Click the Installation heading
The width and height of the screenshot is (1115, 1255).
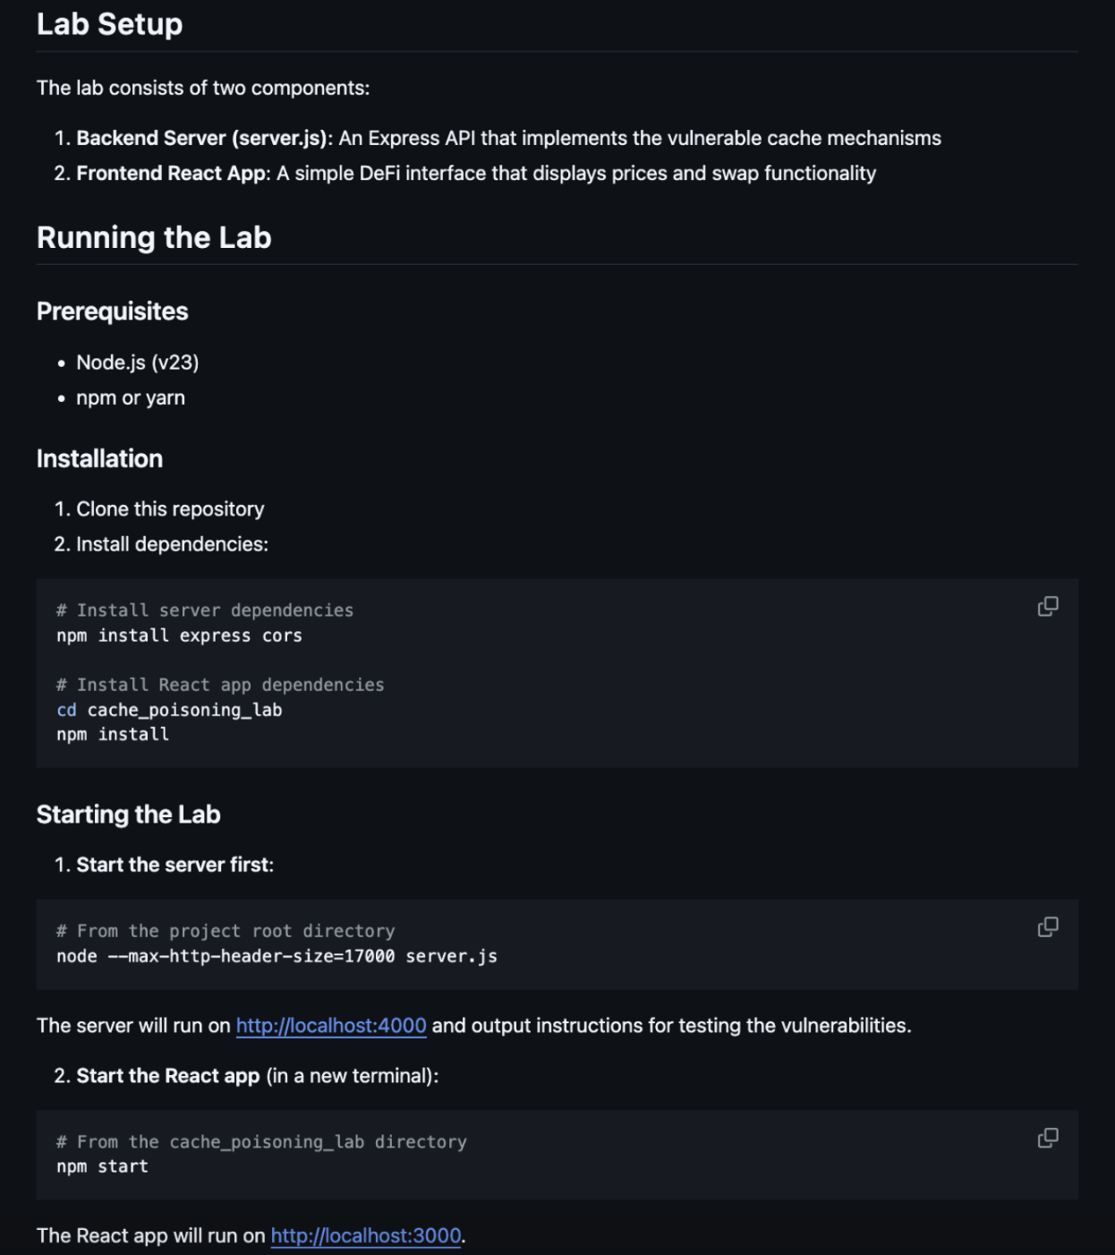(x=99, y=459)
